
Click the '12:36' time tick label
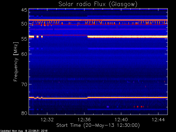[84, 120]
